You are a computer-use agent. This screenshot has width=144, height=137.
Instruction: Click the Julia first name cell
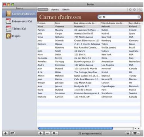[x=40, y=33]
